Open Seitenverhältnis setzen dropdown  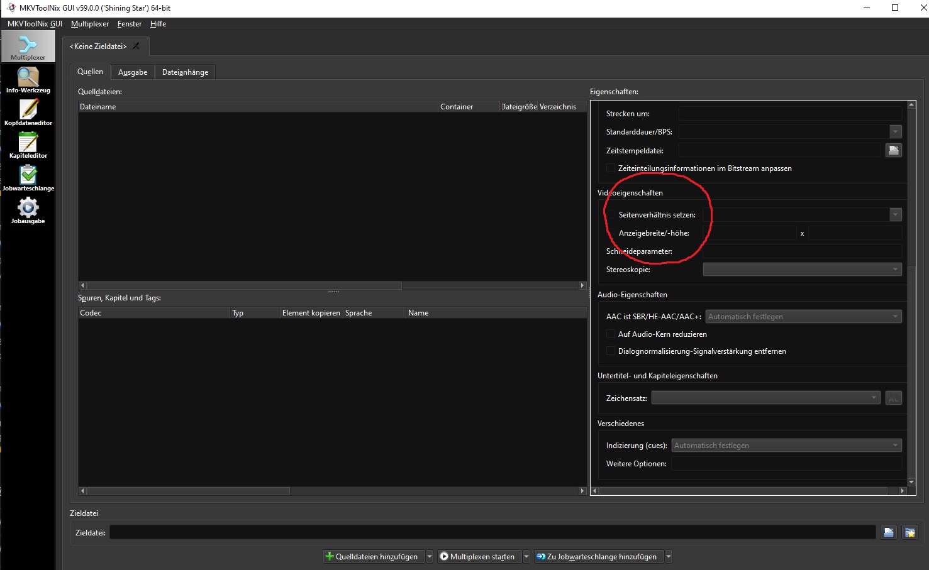pos(896,215)
